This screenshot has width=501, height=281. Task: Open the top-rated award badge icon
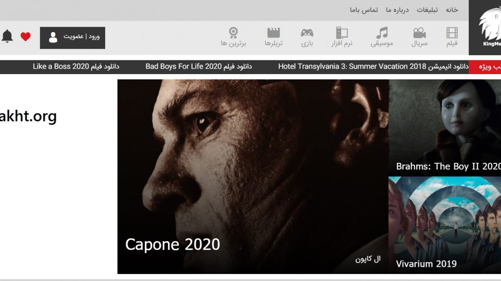[x=233, y=33]
